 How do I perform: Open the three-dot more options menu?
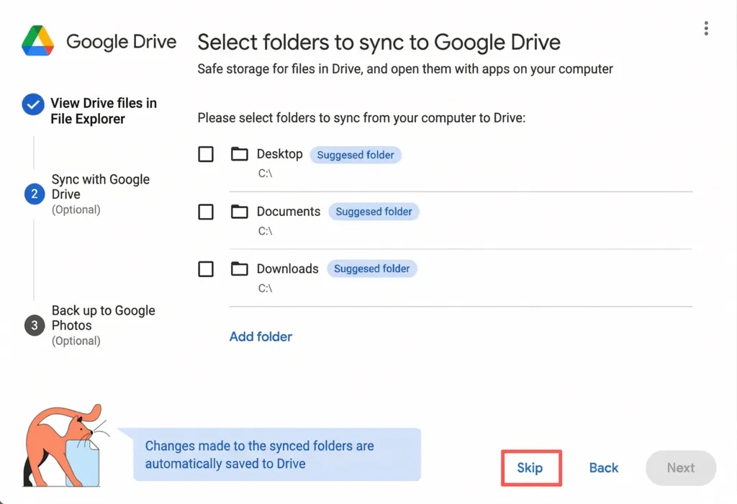706,28
